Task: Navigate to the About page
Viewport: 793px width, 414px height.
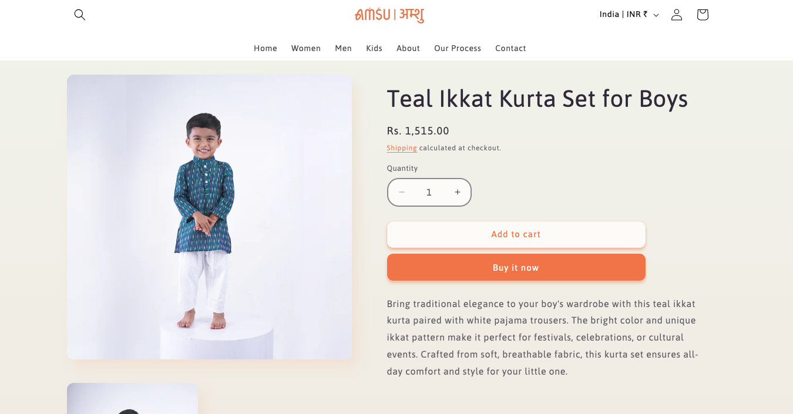Action: coord(408,48)
